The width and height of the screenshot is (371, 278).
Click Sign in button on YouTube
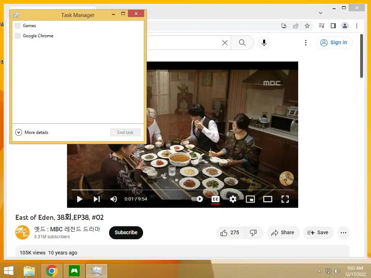pyautogui.click(x=334, y=43)
